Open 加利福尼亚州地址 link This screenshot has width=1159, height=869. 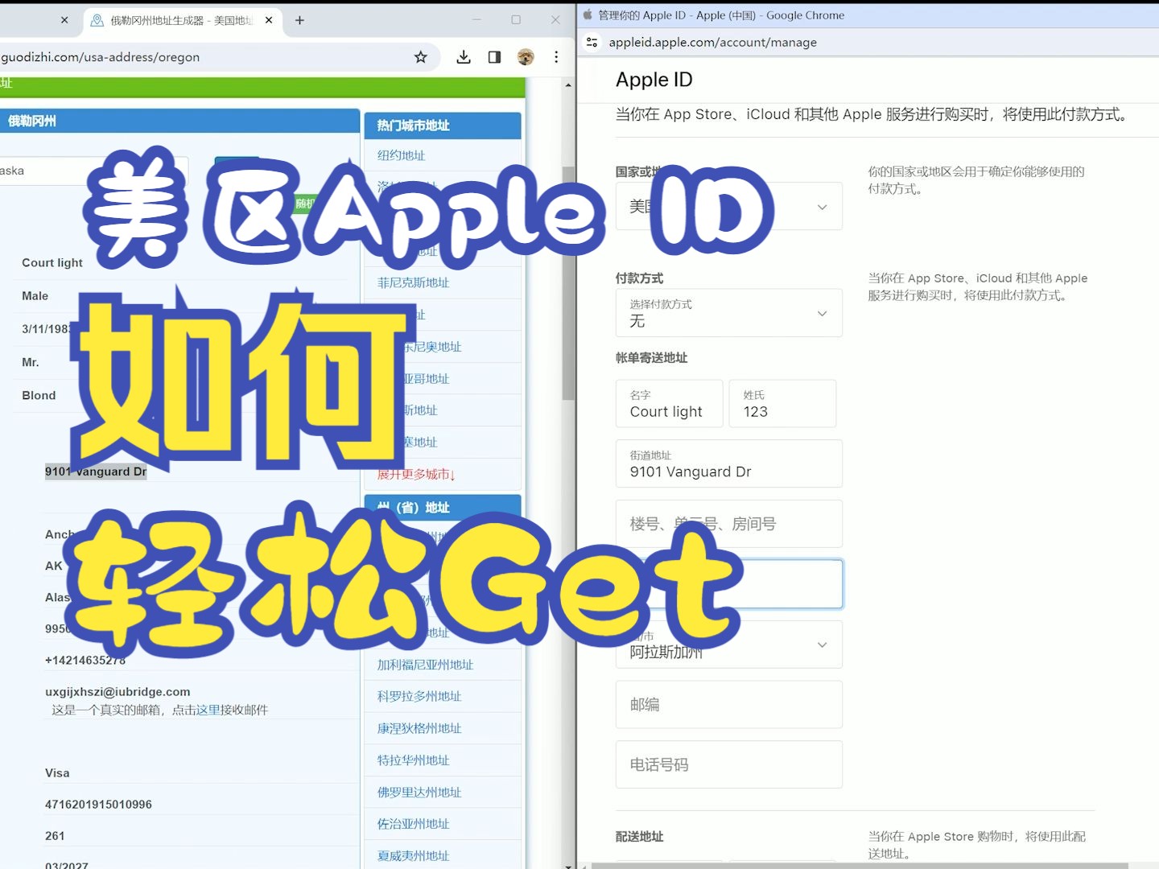(425, 665)
